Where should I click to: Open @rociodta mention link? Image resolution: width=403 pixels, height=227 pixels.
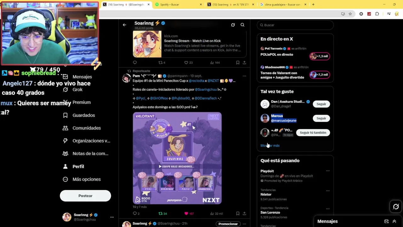point(197,81)
